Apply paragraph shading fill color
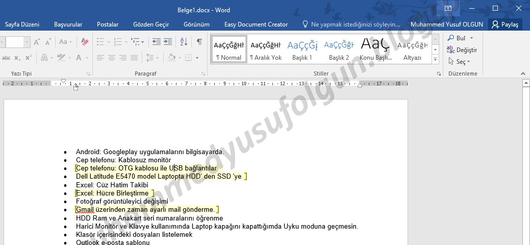 coord(171,58)
